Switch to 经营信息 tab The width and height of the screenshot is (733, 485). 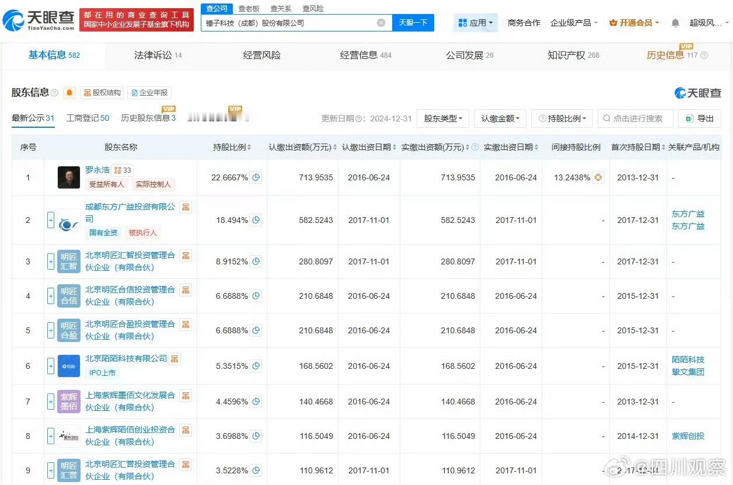click(x=366, y=55)
